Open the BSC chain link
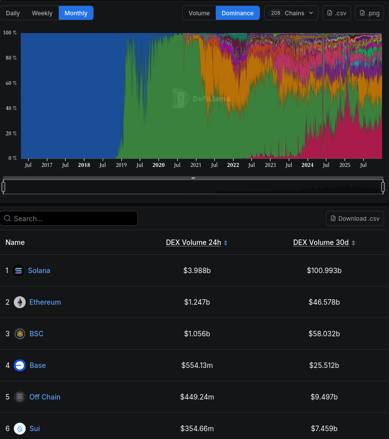Image resolution: width=389 pixels, height=439 pixels. pyautogui.click(x=37, y=334)
